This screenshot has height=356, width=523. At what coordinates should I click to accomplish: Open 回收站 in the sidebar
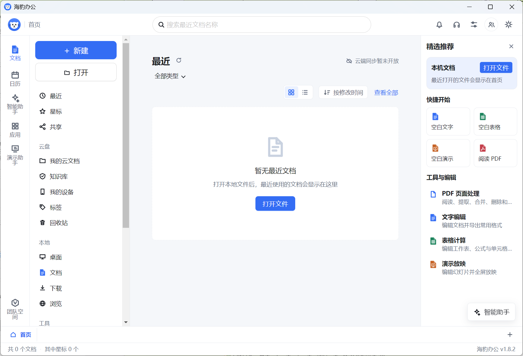(76, 223)
